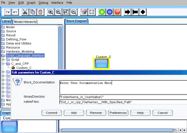Start simulation with green Run button
Viewport: 187px width, 133px height.
coord(102,12)
